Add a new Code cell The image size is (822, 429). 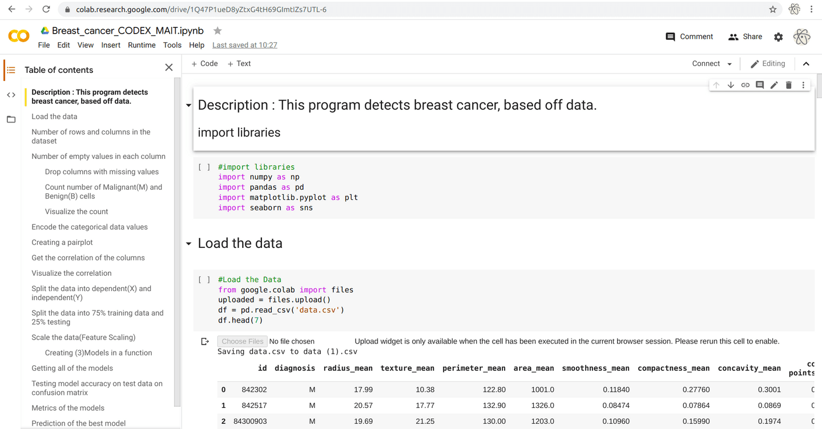(x=204, y=64)
